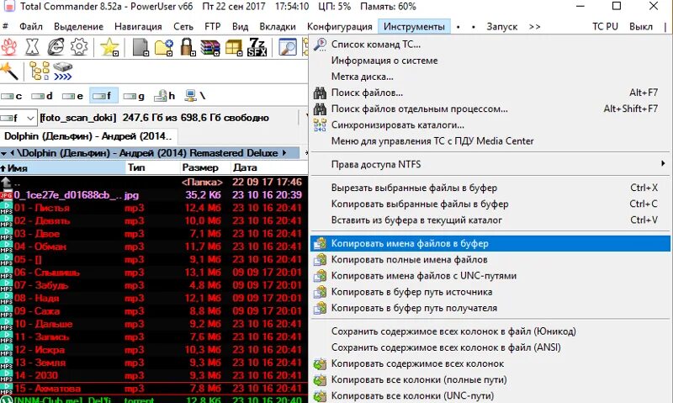Screen dimensions: 673x403
Task: Click the WinRAR stacked books icon
Action: click(x=210, y=47)
